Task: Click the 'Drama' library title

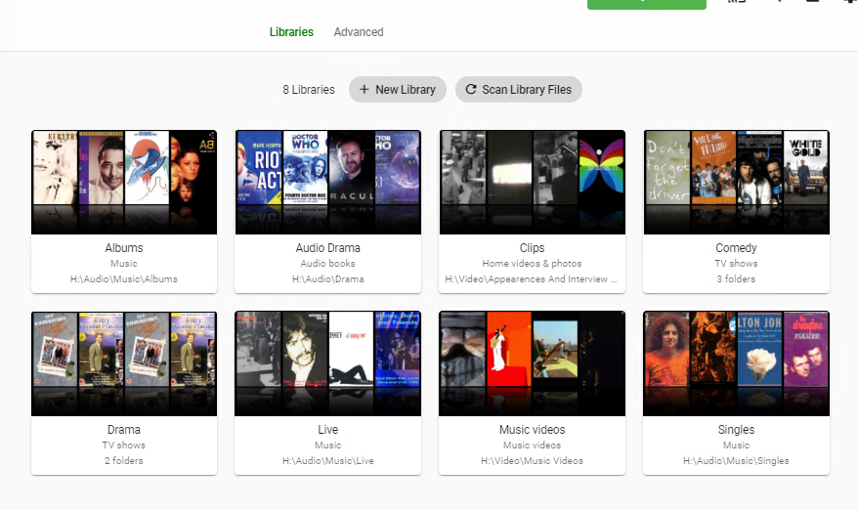Action: tap(124, 430)
